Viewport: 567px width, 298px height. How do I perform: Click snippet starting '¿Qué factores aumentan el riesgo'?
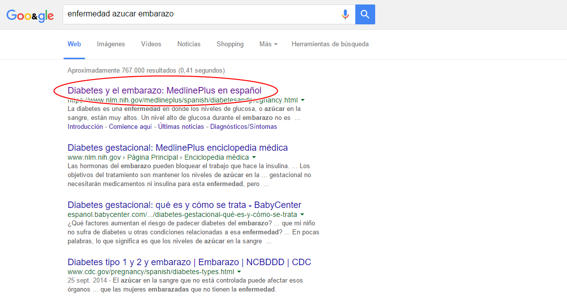[193, 232]
